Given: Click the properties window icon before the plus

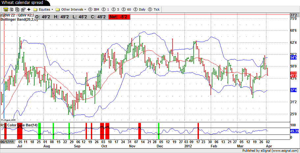Looking at the screenshot, I should tap(22, 10).
